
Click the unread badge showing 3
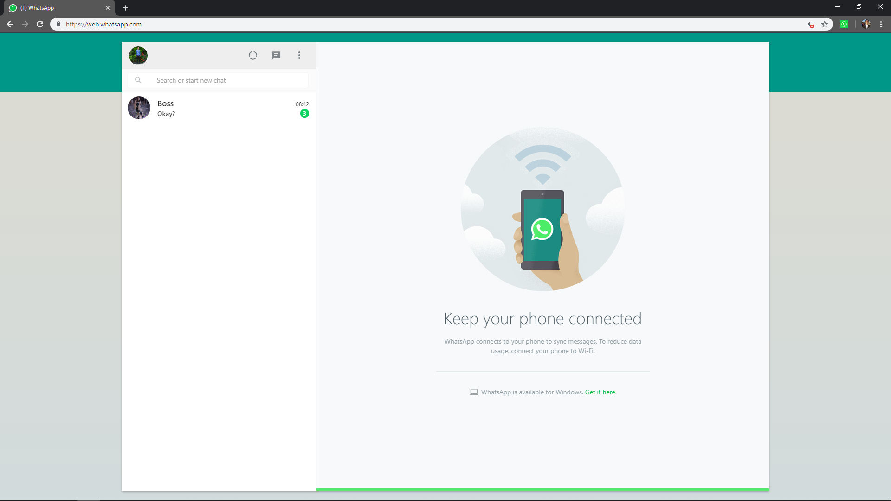point(304,114)
